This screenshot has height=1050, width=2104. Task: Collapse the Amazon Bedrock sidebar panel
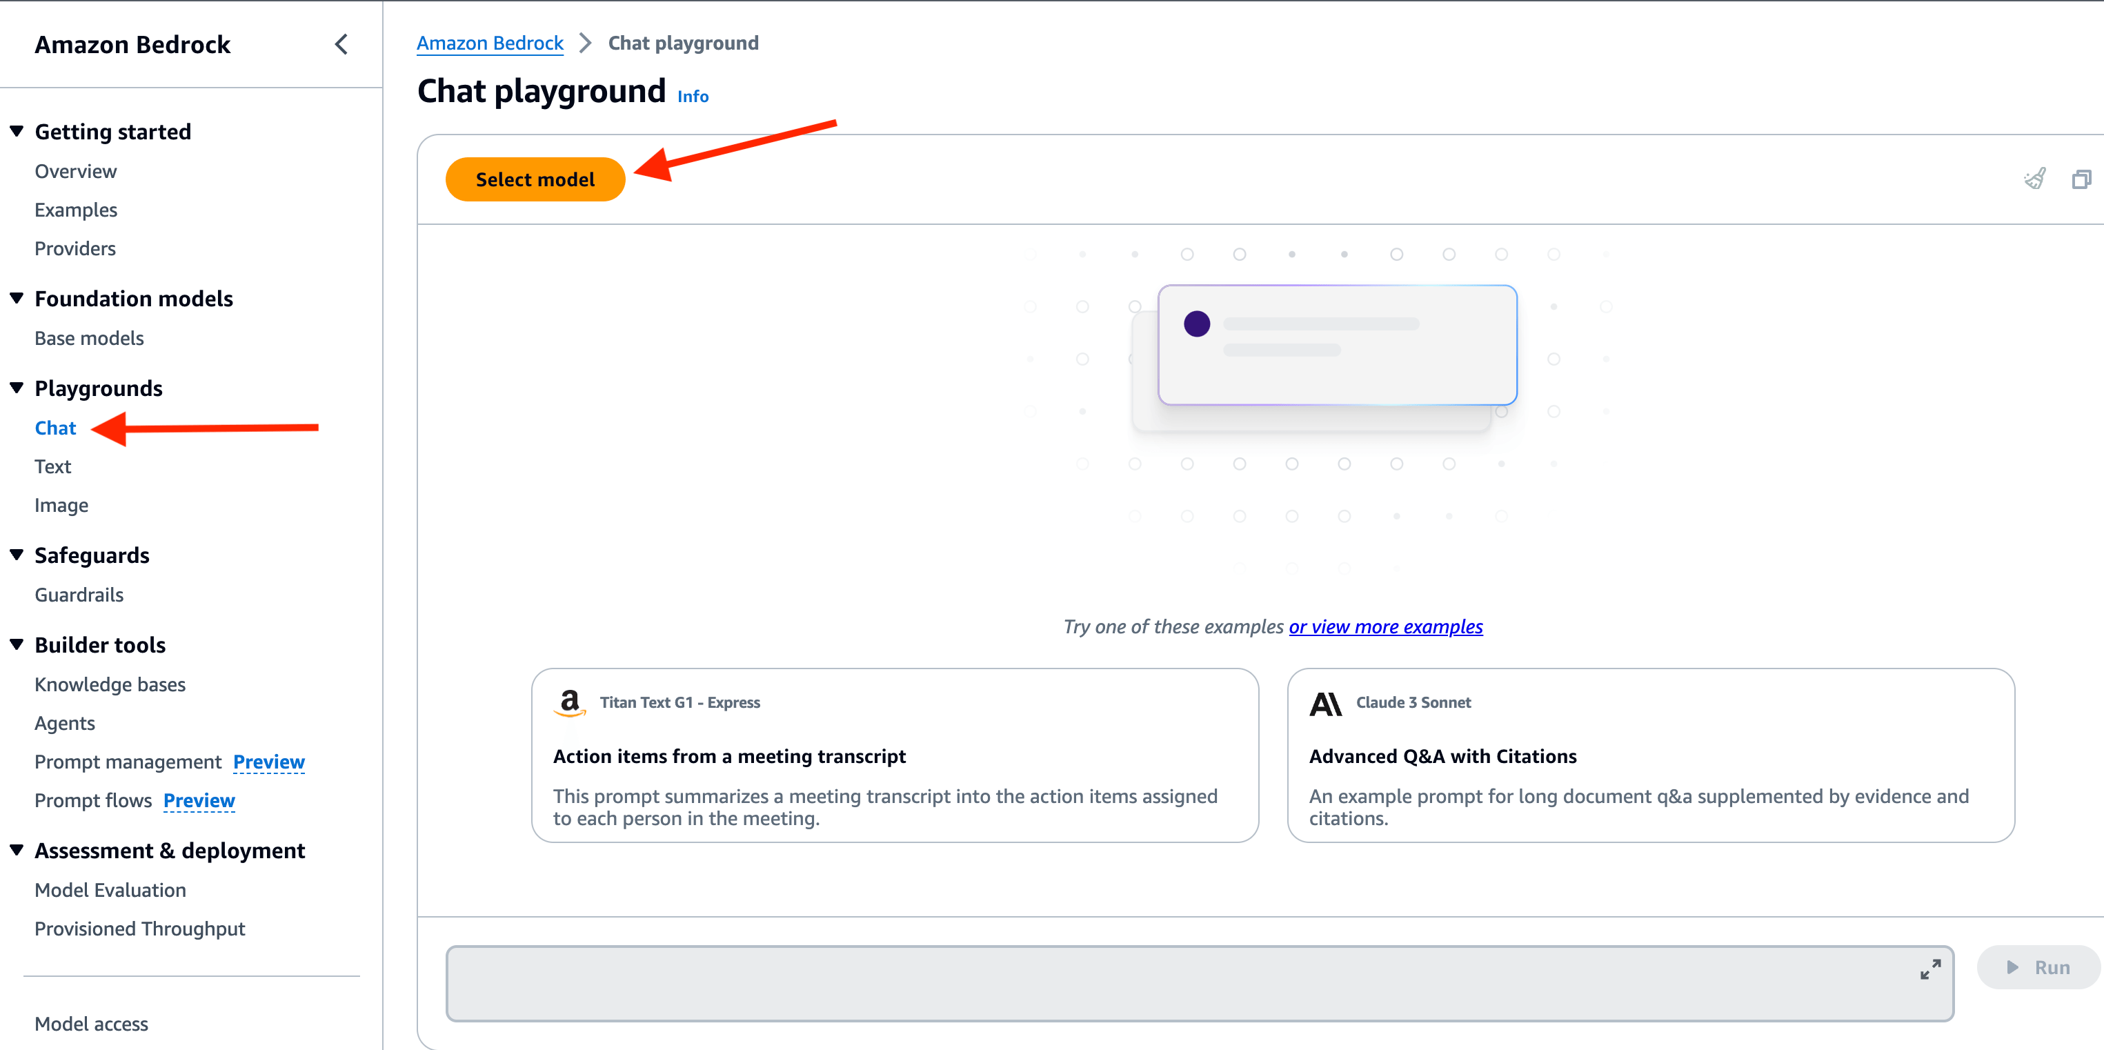pyautogui.click(x=341, y=44)
